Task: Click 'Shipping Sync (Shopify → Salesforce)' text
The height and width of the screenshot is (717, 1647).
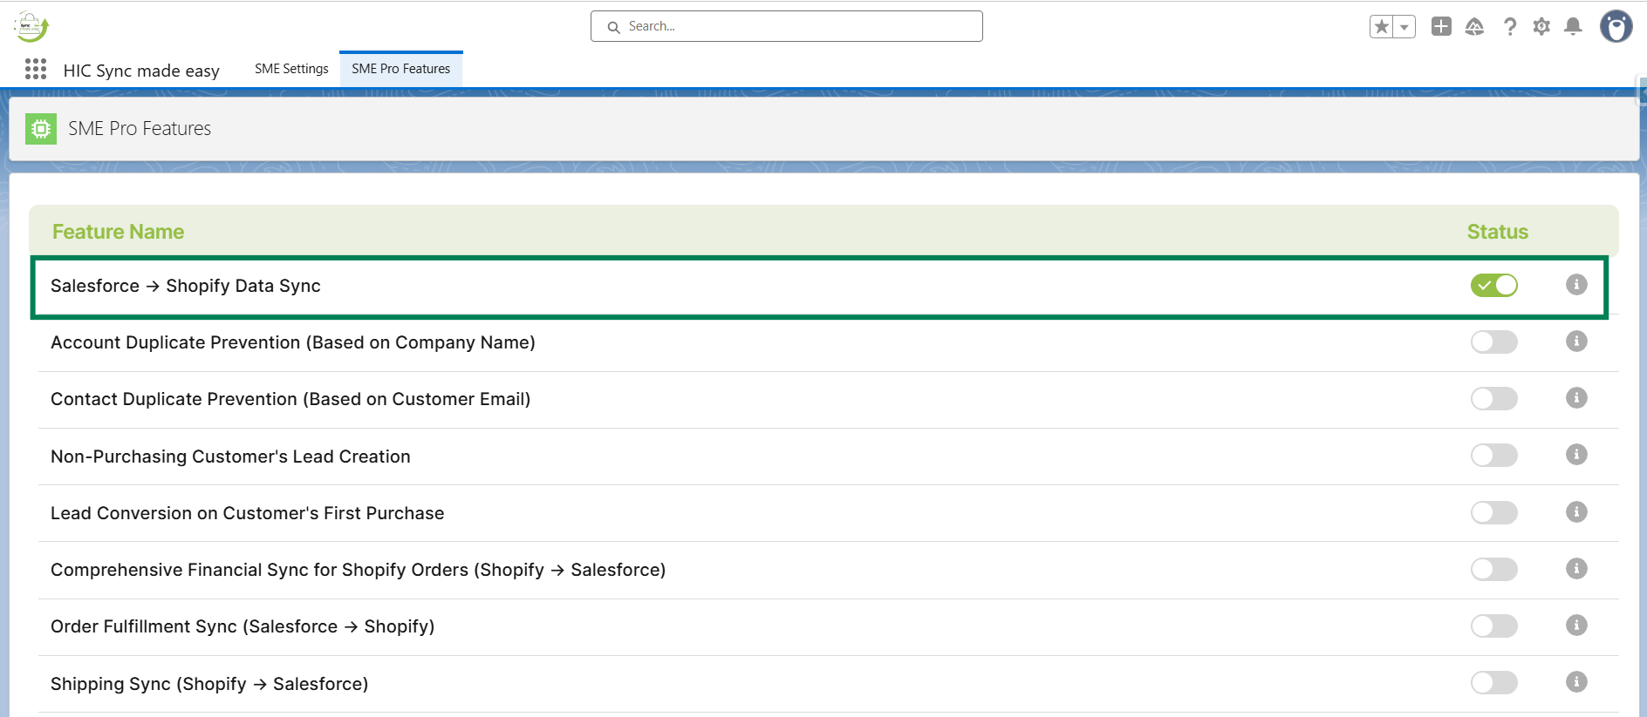Action: (209, 684)
